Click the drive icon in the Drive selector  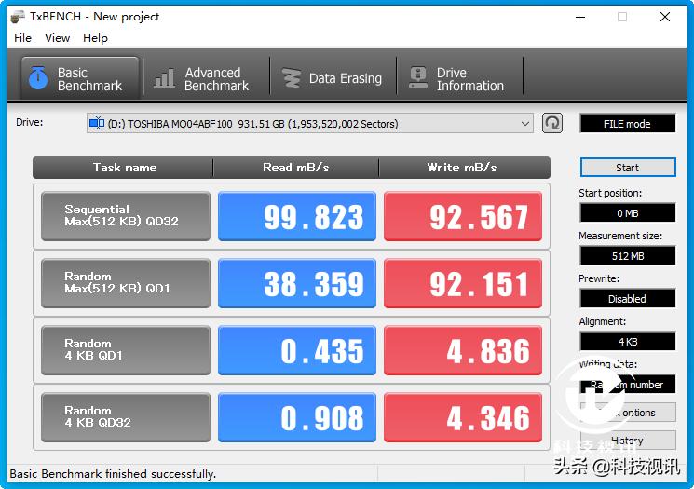[97, 123]
